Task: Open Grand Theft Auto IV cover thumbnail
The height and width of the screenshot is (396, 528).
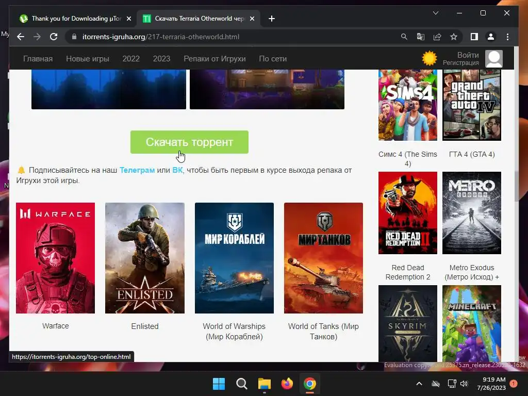Action: click(x=472, y=105)
